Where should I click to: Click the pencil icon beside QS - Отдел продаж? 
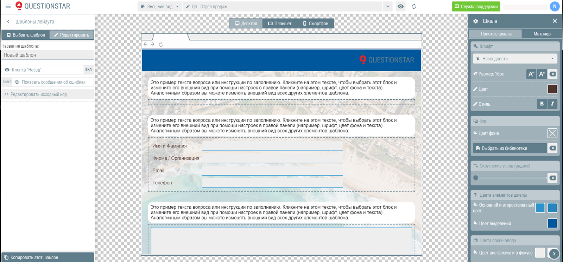click(x=188, y=6)
